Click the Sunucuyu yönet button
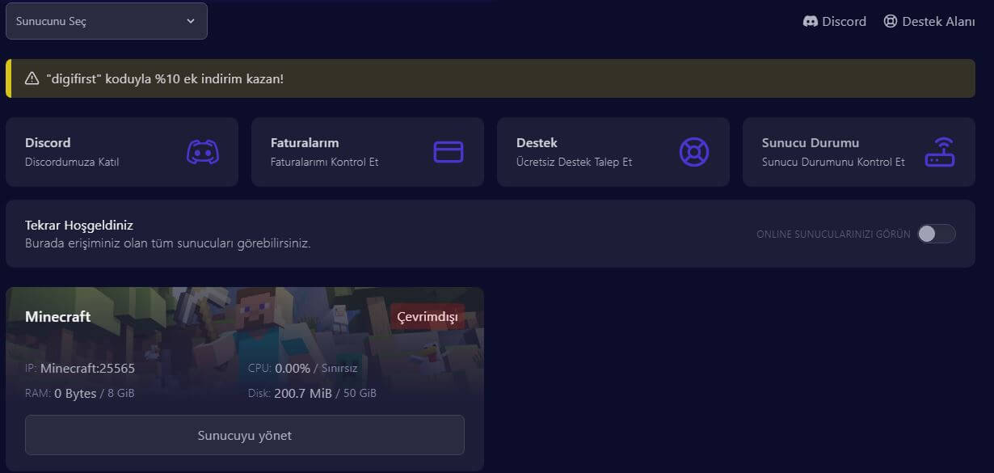 245,435
